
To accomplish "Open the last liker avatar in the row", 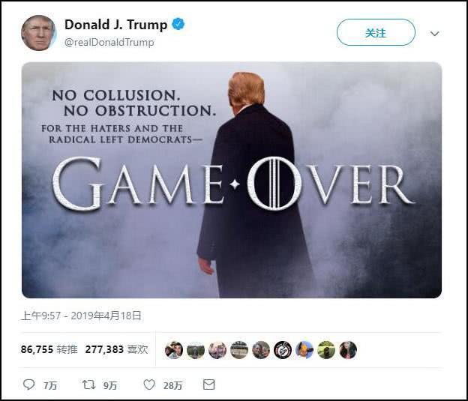I will 348,350.
